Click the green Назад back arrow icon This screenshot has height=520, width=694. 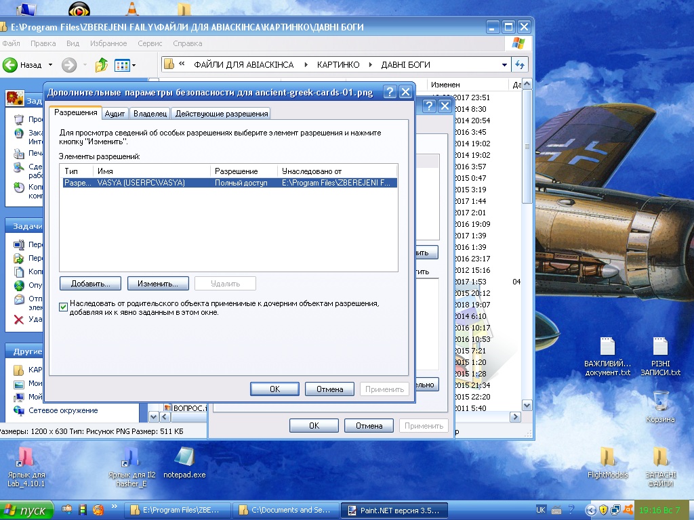[x=9, y=65]
